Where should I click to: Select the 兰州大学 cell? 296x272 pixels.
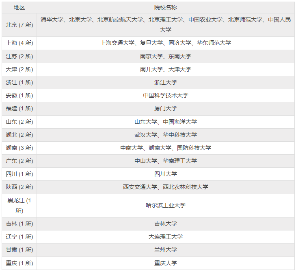coord(166,250)
